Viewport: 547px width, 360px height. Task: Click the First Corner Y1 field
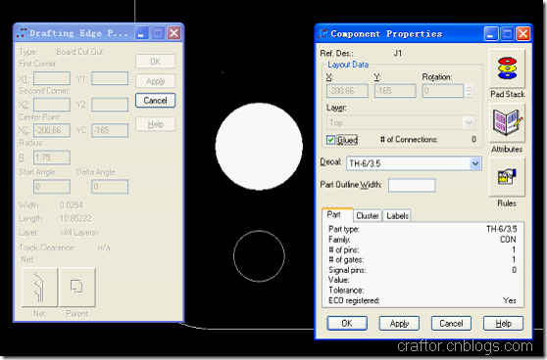click(110, 78)
